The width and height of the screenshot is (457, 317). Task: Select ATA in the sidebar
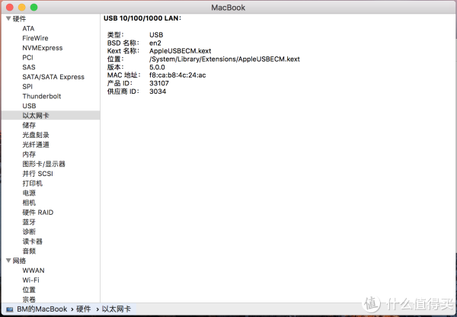pos(28,29)
